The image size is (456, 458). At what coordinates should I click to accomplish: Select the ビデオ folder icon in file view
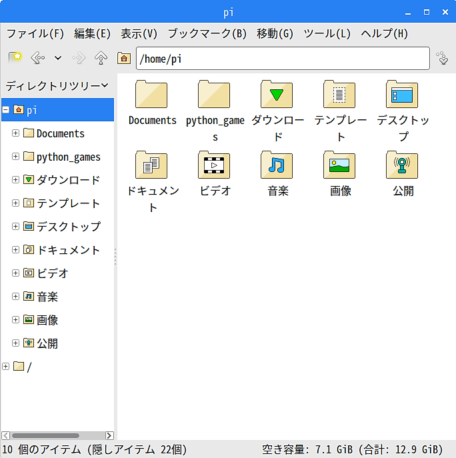[214, 165]
